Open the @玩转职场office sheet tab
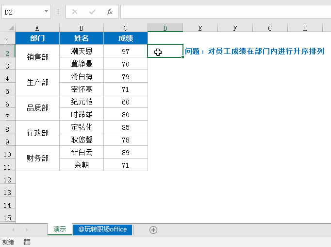The height and width of the screenshot is (247, 331). pos(102,229)
